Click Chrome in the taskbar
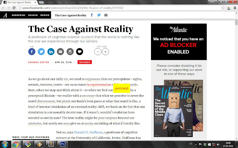 click(x=16, y=144)
